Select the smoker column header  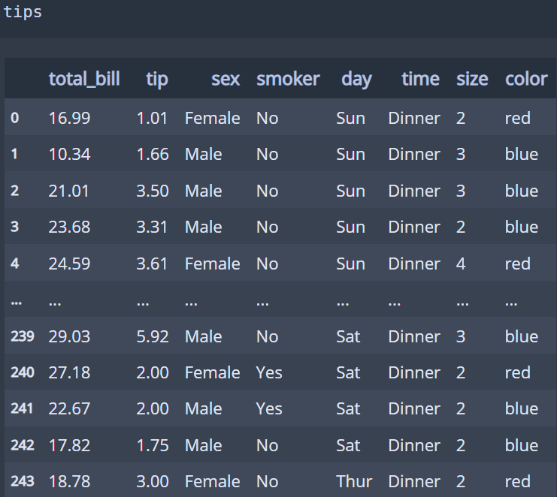coord(288,79)
